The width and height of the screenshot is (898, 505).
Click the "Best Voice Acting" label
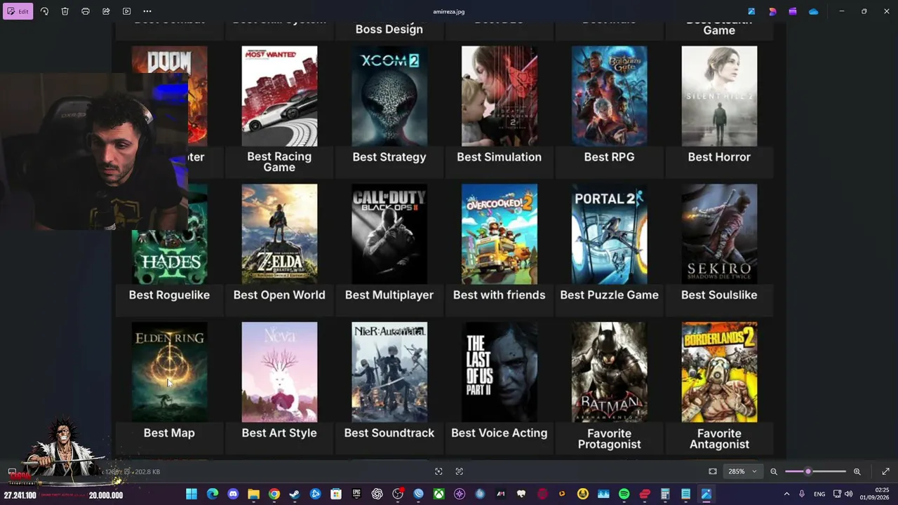point(499,433)
